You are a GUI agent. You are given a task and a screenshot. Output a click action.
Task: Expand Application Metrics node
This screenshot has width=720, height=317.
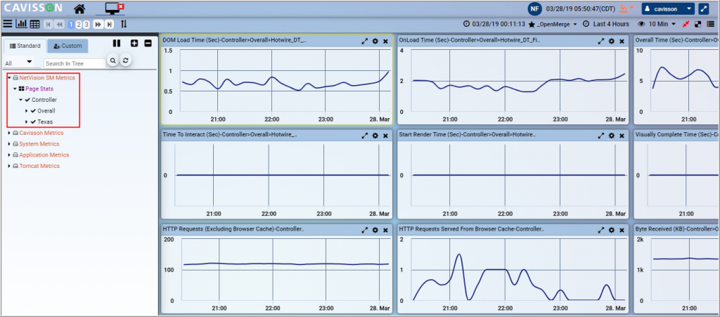(x=9, y=155)
